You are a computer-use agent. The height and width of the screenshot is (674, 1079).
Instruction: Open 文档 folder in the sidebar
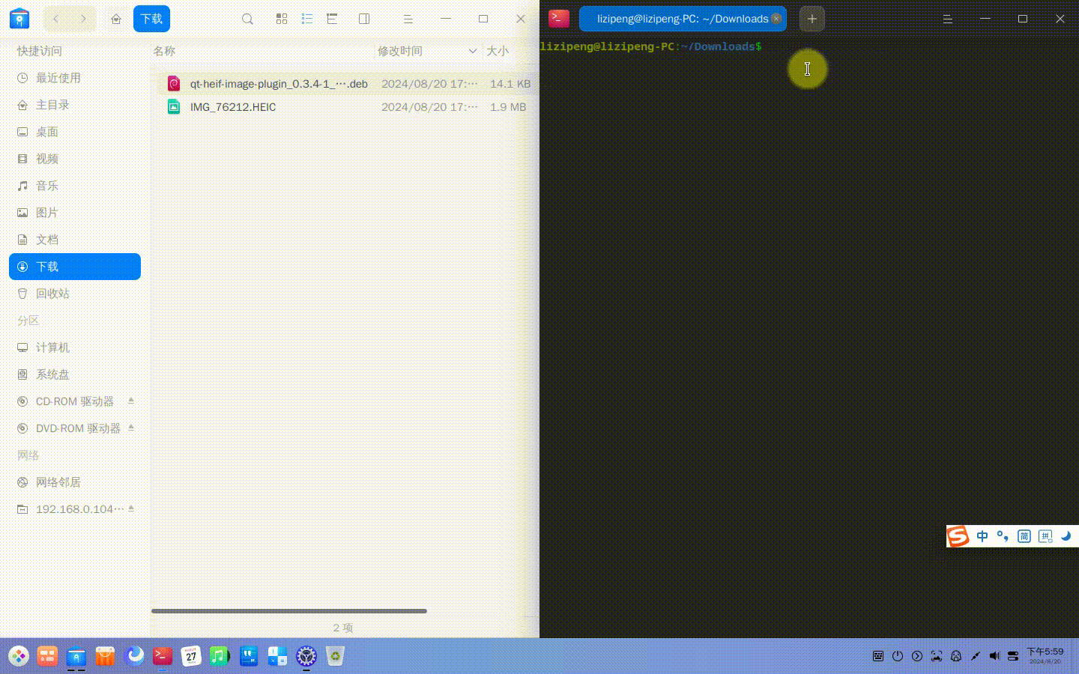pos(75,240)
